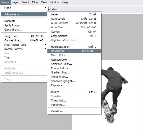Image resolution: width=143 pixels, height=130 pixels.
Task: Click Image Size menu entry
Action: tap(24, 36)
